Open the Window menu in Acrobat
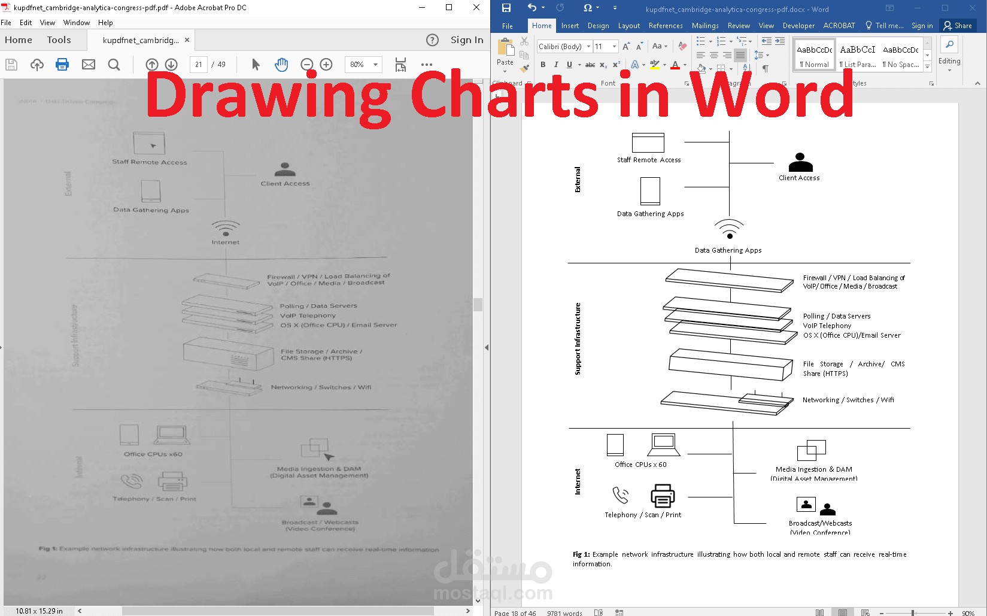987x616 pixels. (x=77, y=23)
